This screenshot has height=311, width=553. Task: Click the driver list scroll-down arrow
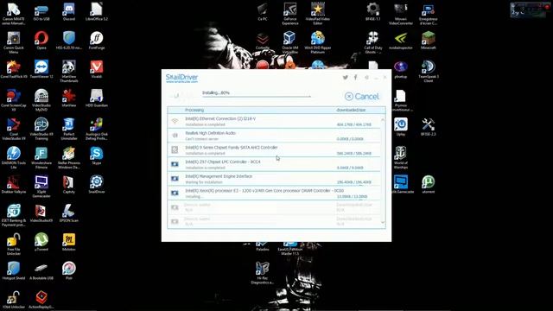pyautogui.click(x=383, y=223)
